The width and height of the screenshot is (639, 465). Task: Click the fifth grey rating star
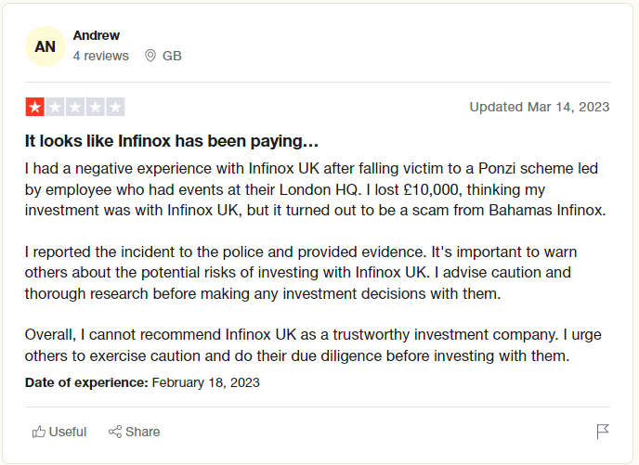point(115,107)
